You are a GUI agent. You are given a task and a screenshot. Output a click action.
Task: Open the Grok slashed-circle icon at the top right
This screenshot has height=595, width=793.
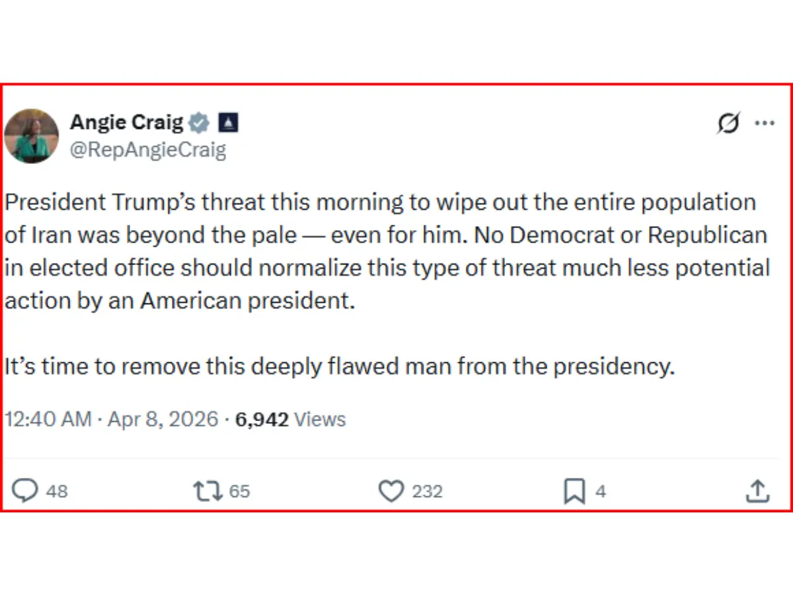[728, 123]
